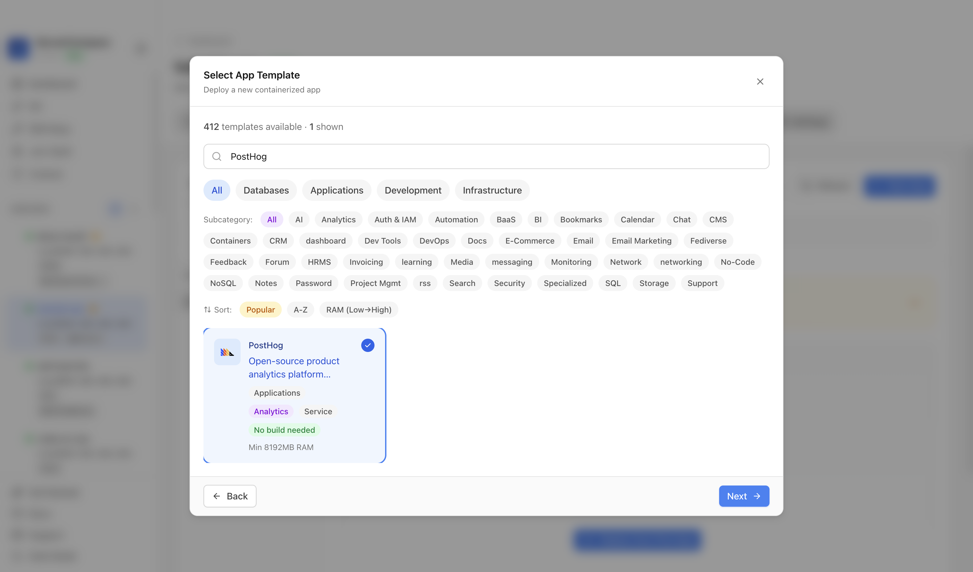Filter by SQL subcategory chip
973x572 pixels.
tap(613, 283)
